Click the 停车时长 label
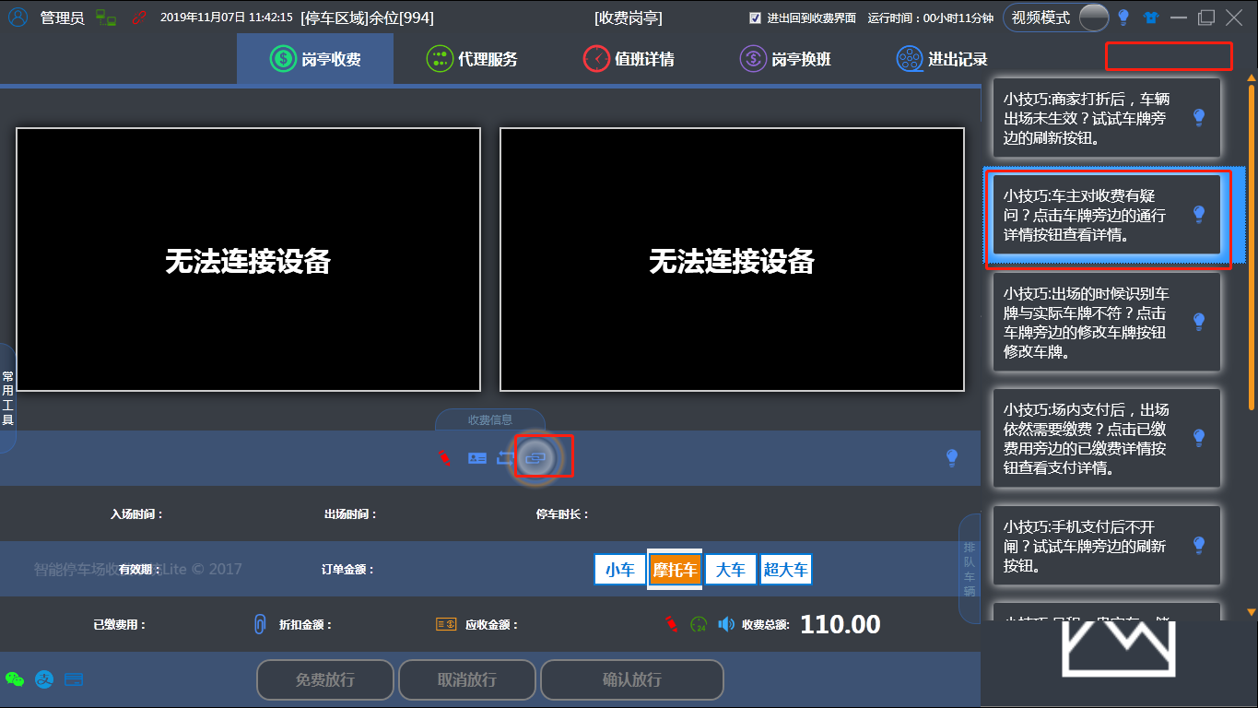The width and height of the screenshot is (1258, 708). (562, 514)
